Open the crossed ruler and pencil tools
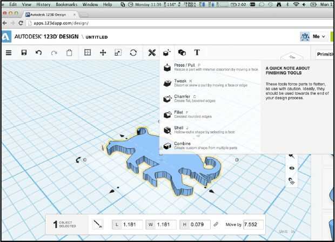This screenshot has height=242, width=335. pos(152,52)
